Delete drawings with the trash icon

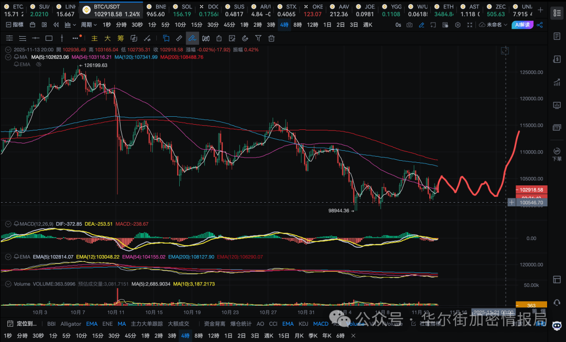(271, 38)
